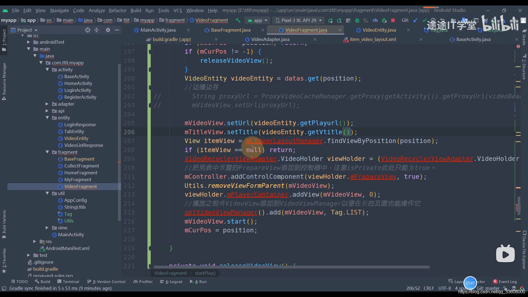Toggle Favorites side panel
The width and height of the screenshot is (528, 297).
click(x=4, y=261)
